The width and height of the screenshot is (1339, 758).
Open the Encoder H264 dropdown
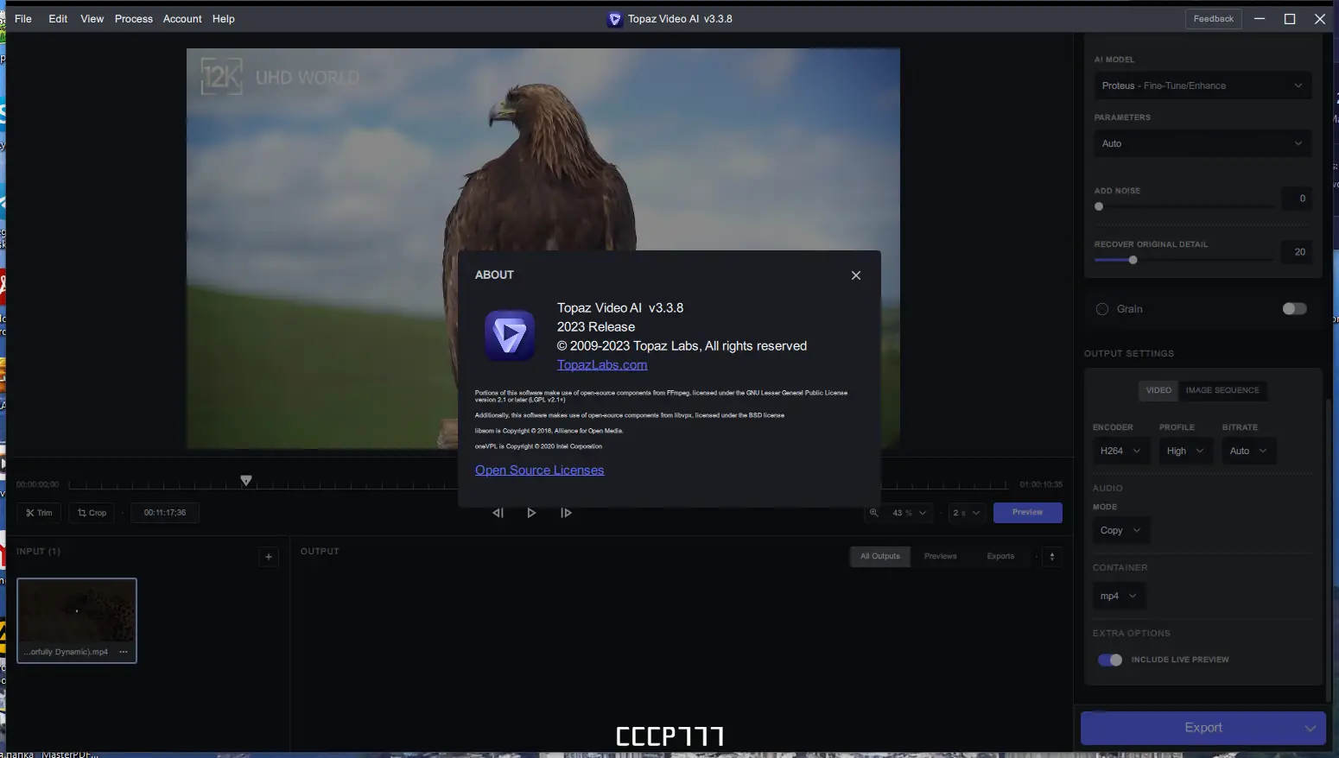point(1120,450)
